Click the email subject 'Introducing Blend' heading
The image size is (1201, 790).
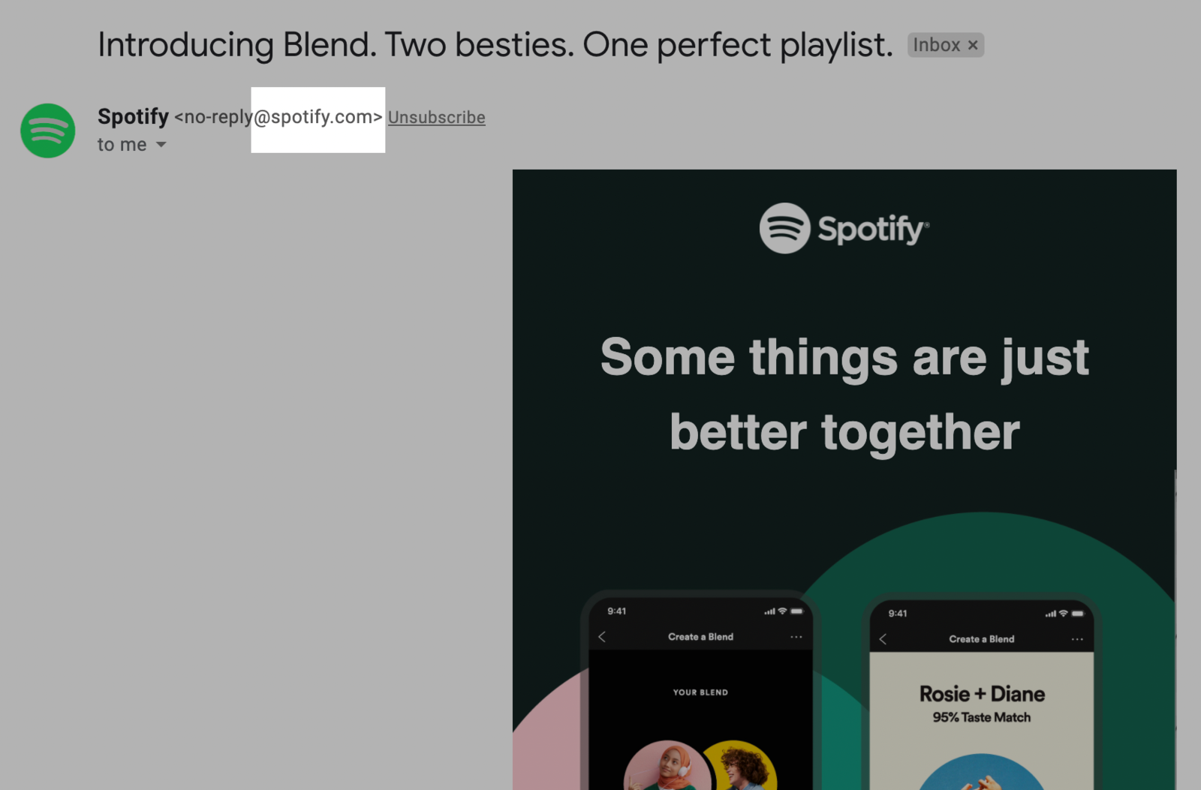click(x=495, y=45)
